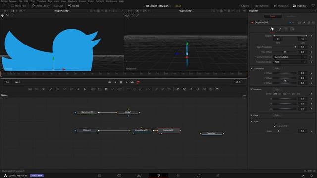Add a Renderer 3D node from toolbar

click(x=217, y=89)
